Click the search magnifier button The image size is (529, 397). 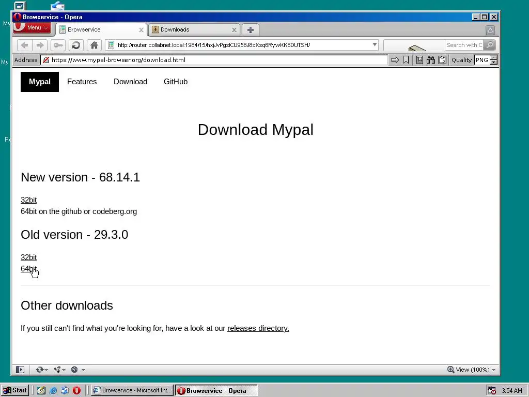pyautogui.click(x=489, y=45)
